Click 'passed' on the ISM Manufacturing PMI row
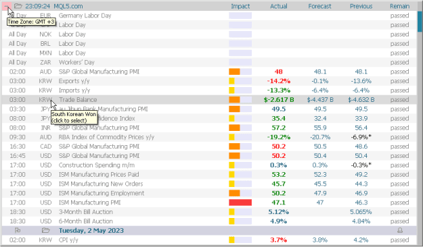Image resolution: width=423 pixels, height=247 pixels. point(399,202)
